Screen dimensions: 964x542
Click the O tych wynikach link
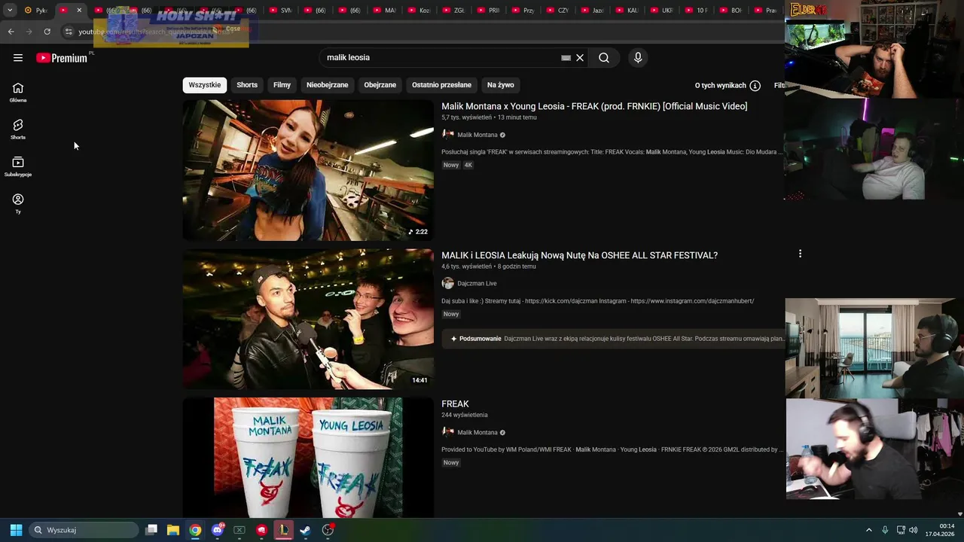pyautogui.click(x=720, y=86)
